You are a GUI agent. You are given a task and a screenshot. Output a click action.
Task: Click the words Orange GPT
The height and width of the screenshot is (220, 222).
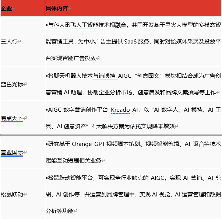point(88,144)
